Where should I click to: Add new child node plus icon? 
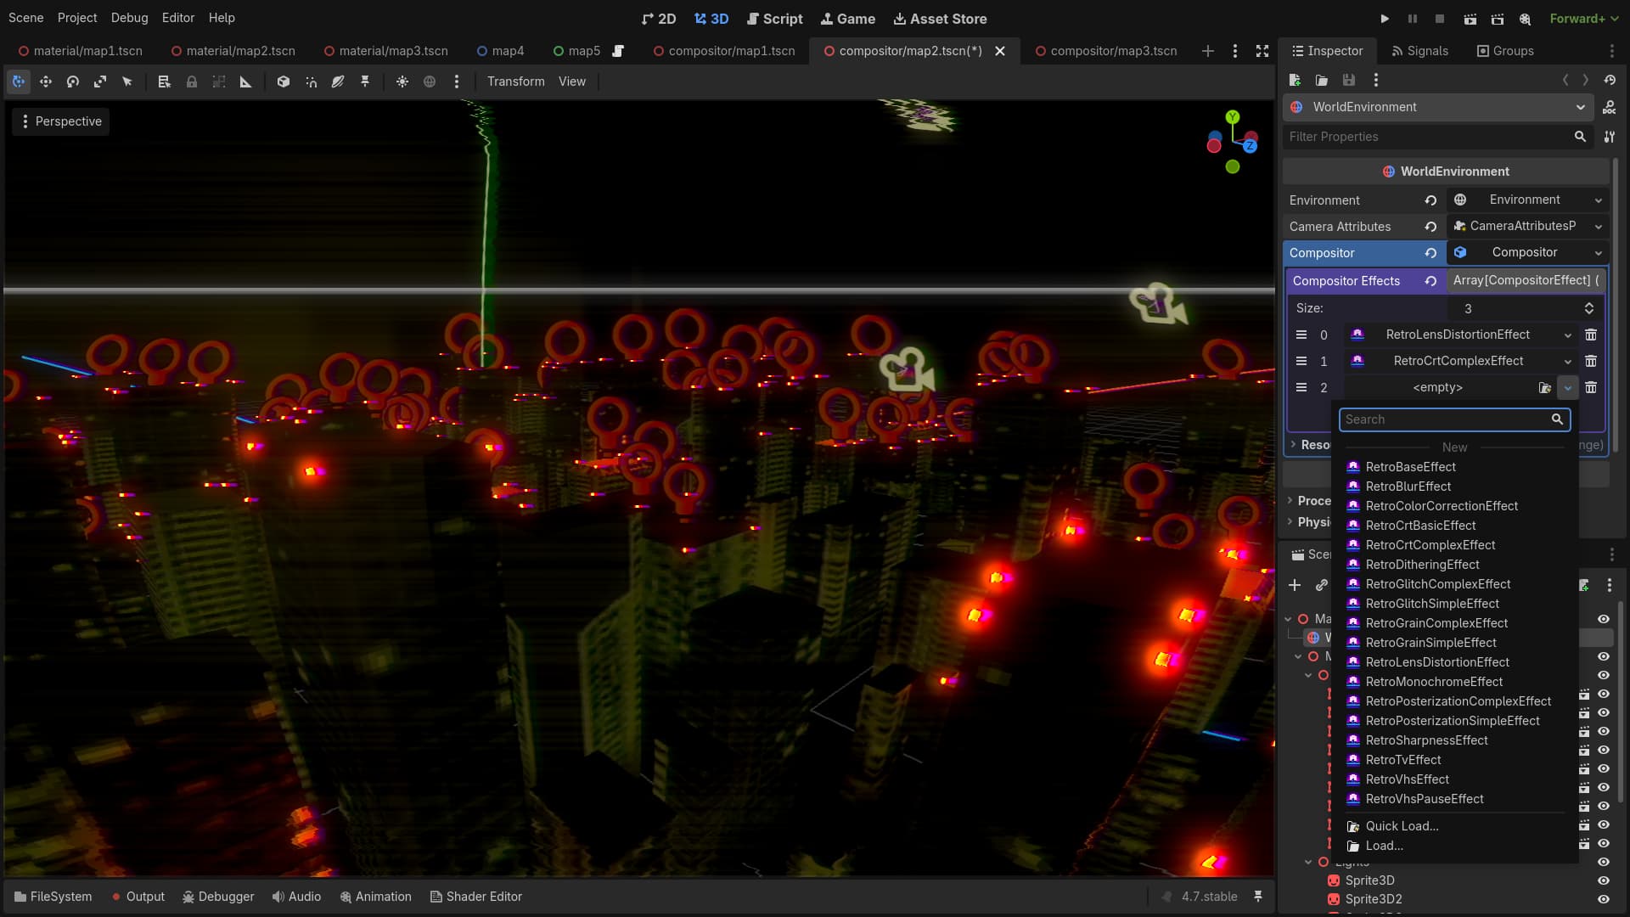[1295, 585]
